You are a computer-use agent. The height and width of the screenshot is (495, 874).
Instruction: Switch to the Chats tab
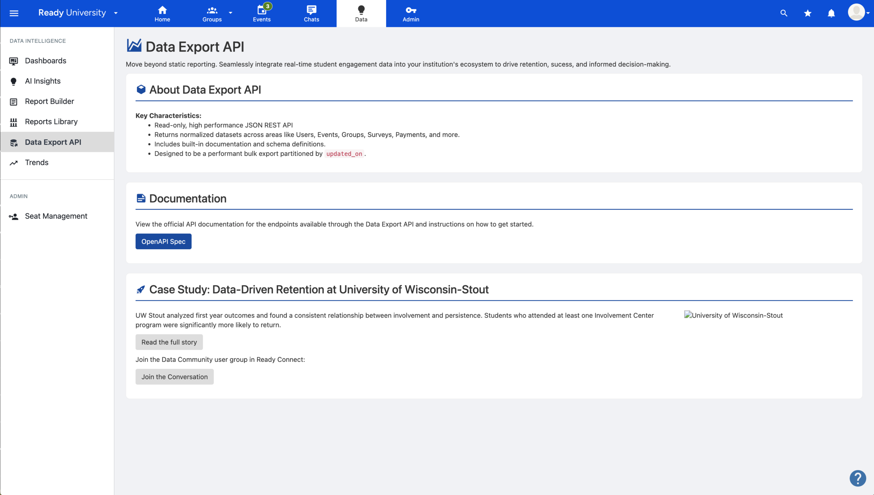[x=311, y=13]
